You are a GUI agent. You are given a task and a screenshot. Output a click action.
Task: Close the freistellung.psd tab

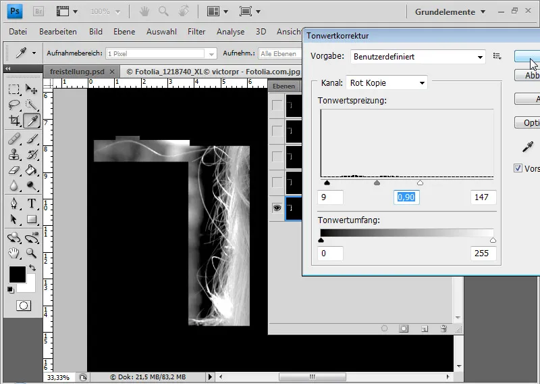click(112, 72)
